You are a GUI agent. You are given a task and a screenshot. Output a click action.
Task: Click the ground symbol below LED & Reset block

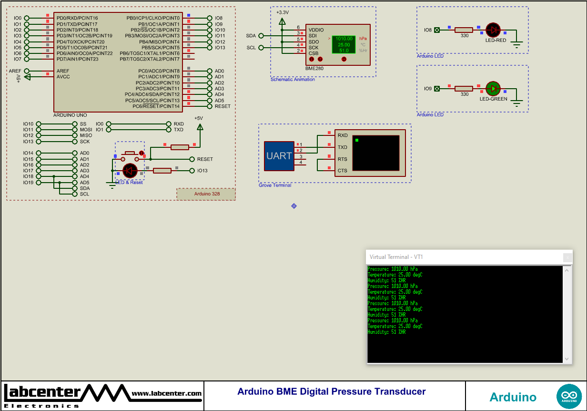pos(111,185)
